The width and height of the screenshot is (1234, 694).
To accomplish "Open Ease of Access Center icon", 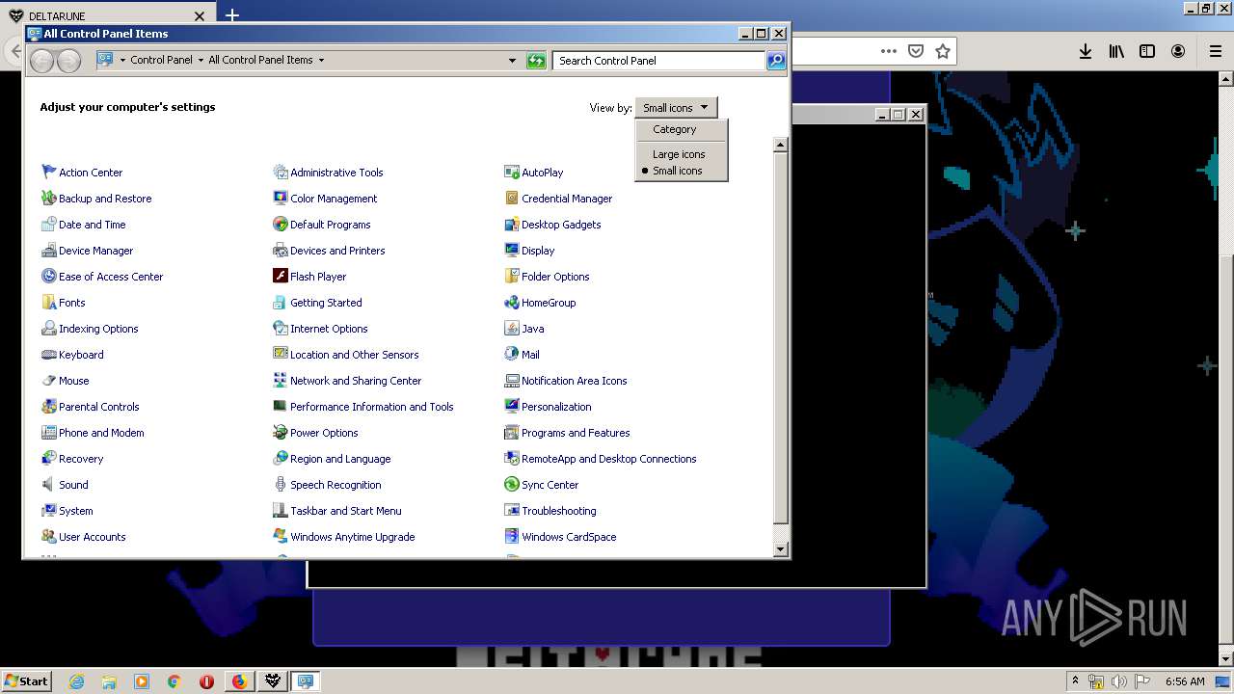I will point(49,276).
